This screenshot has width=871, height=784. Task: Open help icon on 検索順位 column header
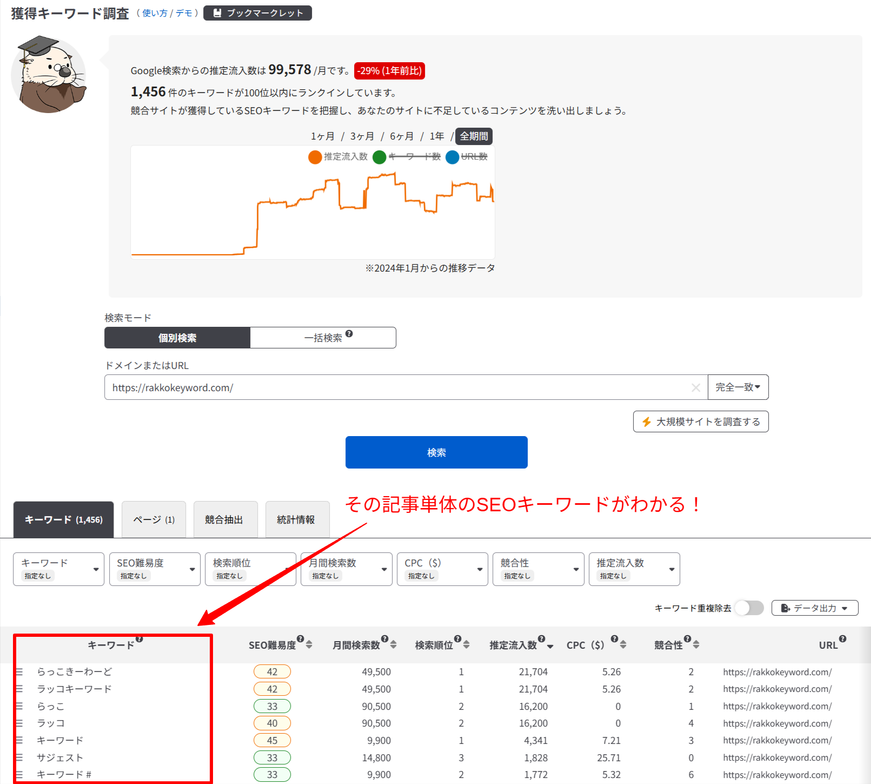pyautogui.click(x=458, y=639)
